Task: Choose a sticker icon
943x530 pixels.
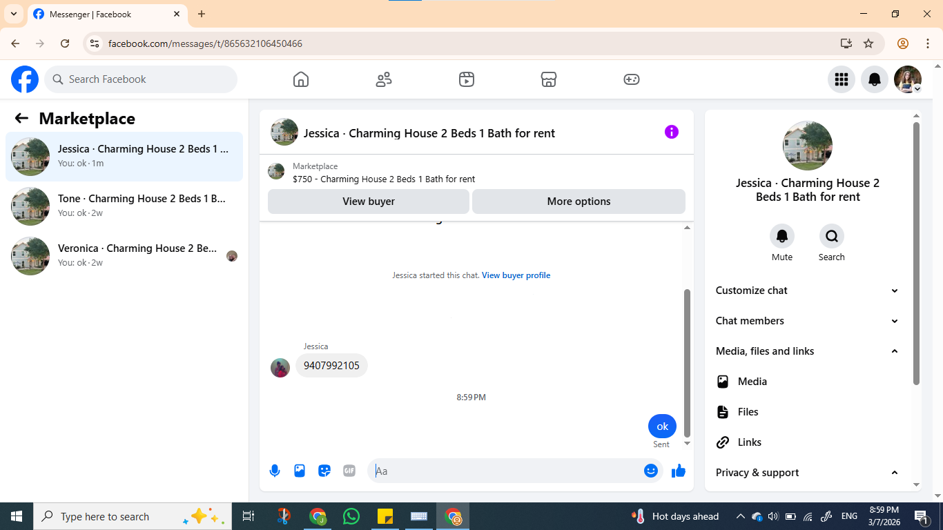Action: (x=324, y=471)
